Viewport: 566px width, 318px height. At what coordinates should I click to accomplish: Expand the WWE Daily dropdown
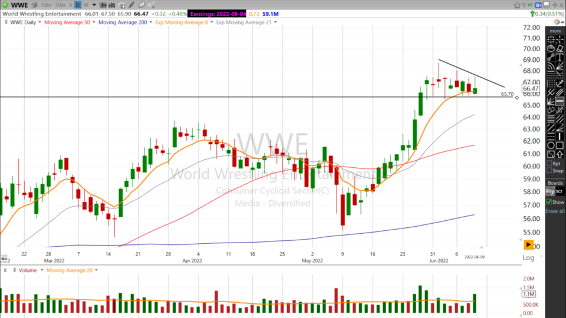click(40, 22)
